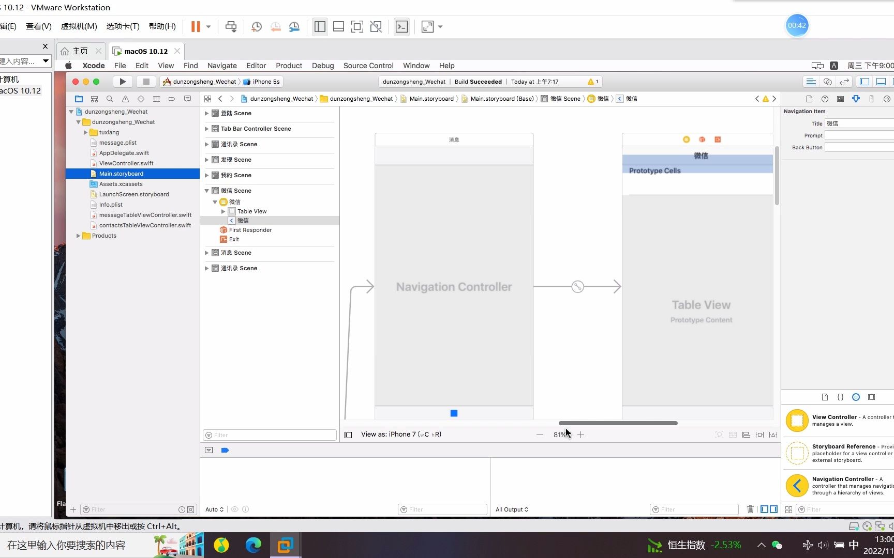Hide the debug area with the toggle arrow
Viewport: 894px width, 558px height.
(208, 451)
